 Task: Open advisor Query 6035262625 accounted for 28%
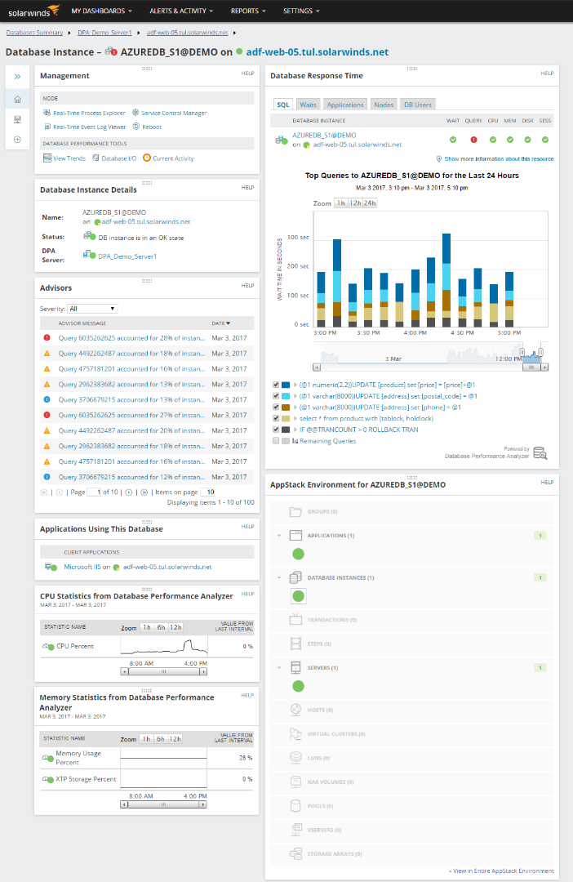click(x=131, y=338)
